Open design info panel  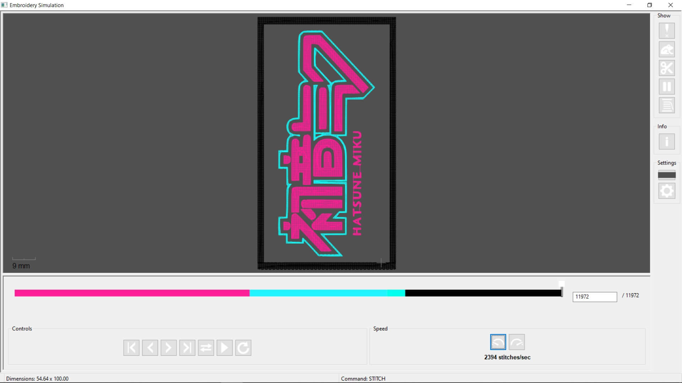667,141
